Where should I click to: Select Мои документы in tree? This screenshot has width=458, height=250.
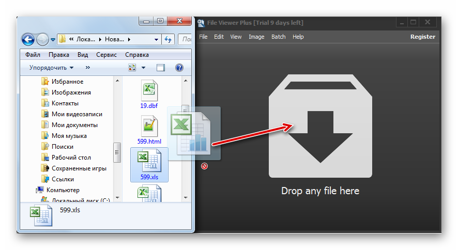74,125
